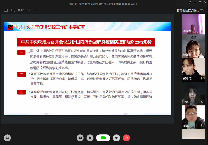Click the group title 智行书院四月
Viewport: 208px width, 145px height.
188,11
